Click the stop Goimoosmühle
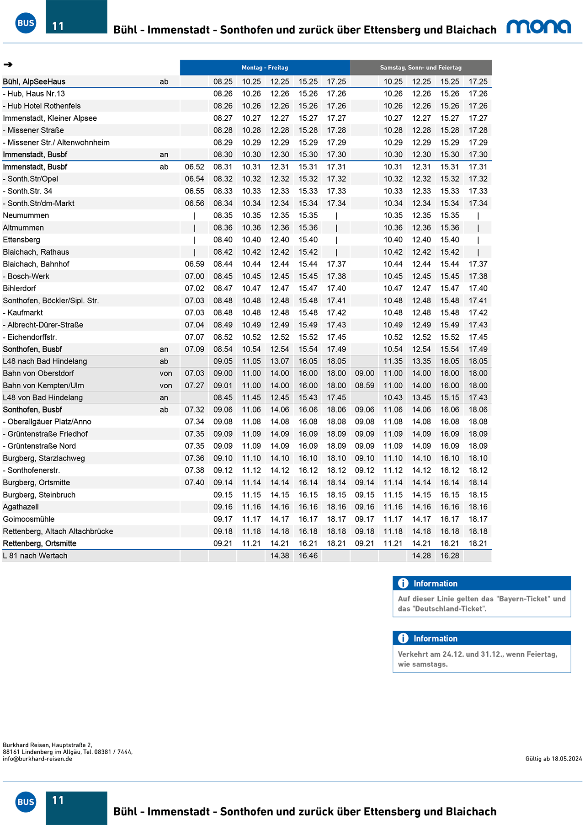The image size is (585, 825). [x=29, y=519]
